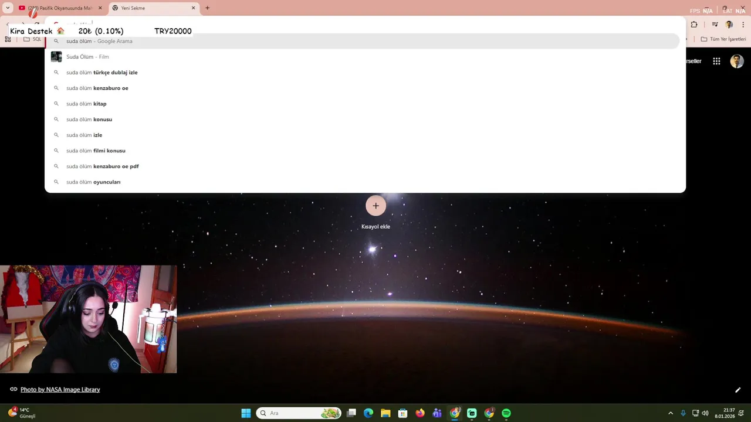Pick the 'suda ölüm konusu' suggestion
The image size is (751, 422).
(x=363, y=120)
